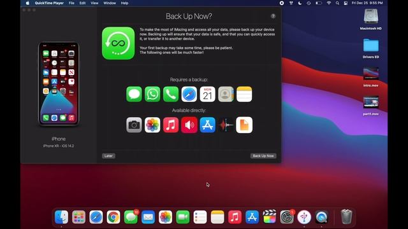Select the WhatsApp icon in iMazing
408x229 pixels.
(x=152, y=94)
